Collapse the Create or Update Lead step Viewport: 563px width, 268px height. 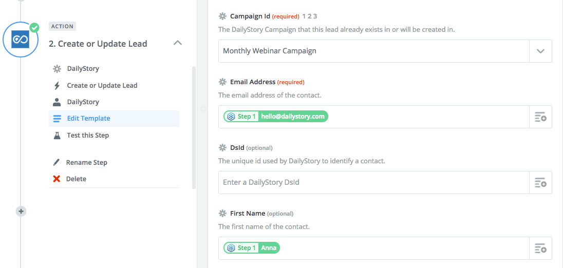click(x=177, y=43)
